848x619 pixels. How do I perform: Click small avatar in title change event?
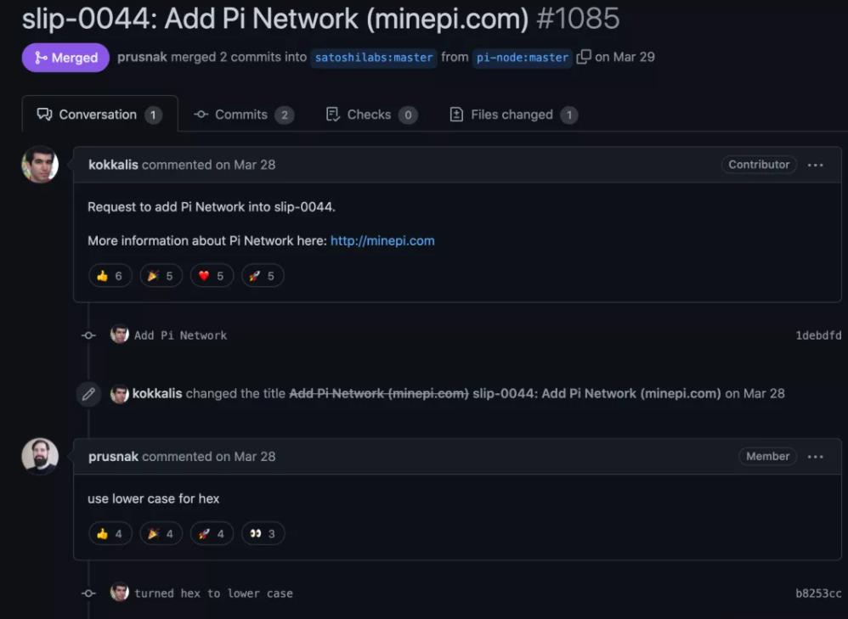coord(120,394)
